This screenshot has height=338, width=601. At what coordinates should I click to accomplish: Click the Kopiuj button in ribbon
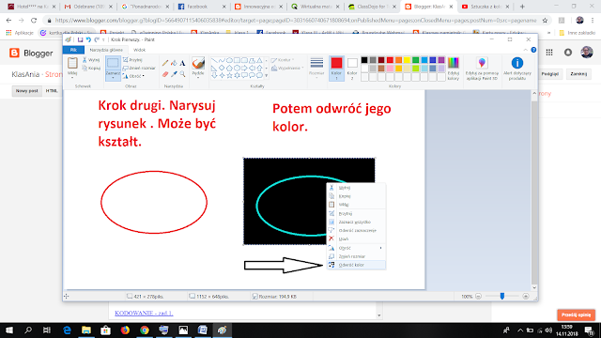click(x=91, y=69)
